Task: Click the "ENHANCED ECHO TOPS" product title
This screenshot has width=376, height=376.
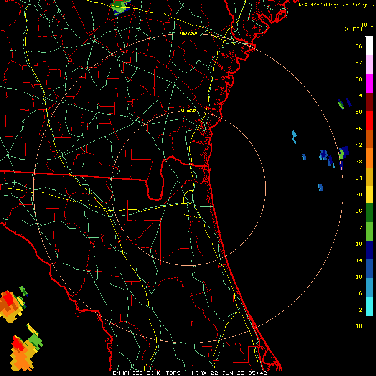Action: pos(147,373)
